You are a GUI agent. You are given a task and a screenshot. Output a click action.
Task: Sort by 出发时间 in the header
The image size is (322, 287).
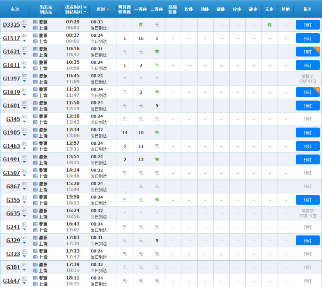76,7
